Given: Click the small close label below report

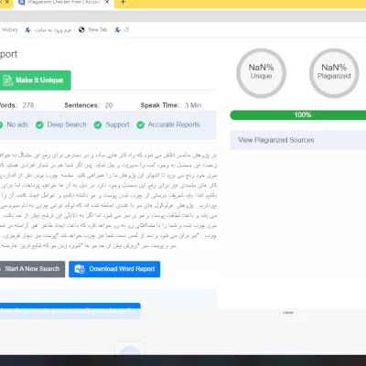Looking at the screenshot, I should [288, 313].
